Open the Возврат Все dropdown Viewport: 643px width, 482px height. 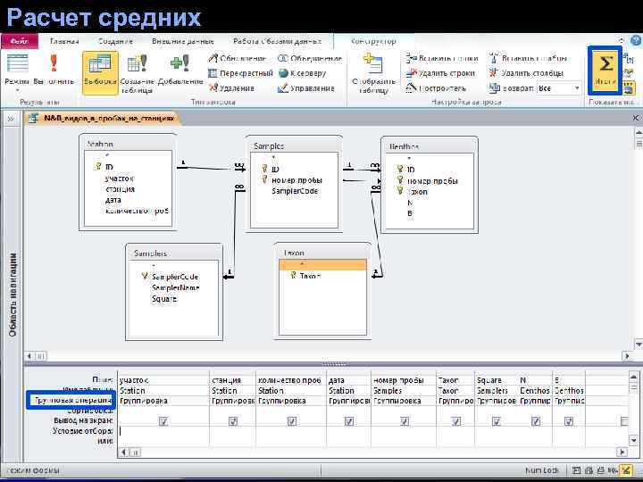coord(577,88)
